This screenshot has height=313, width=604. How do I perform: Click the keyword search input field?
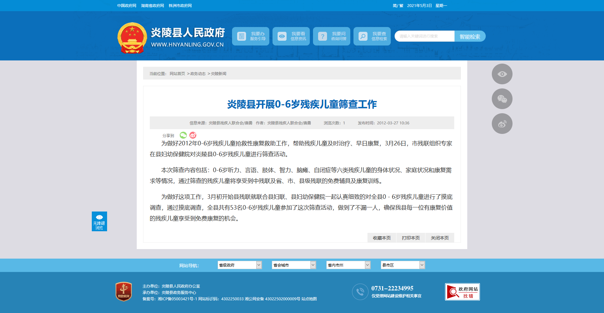425,36
